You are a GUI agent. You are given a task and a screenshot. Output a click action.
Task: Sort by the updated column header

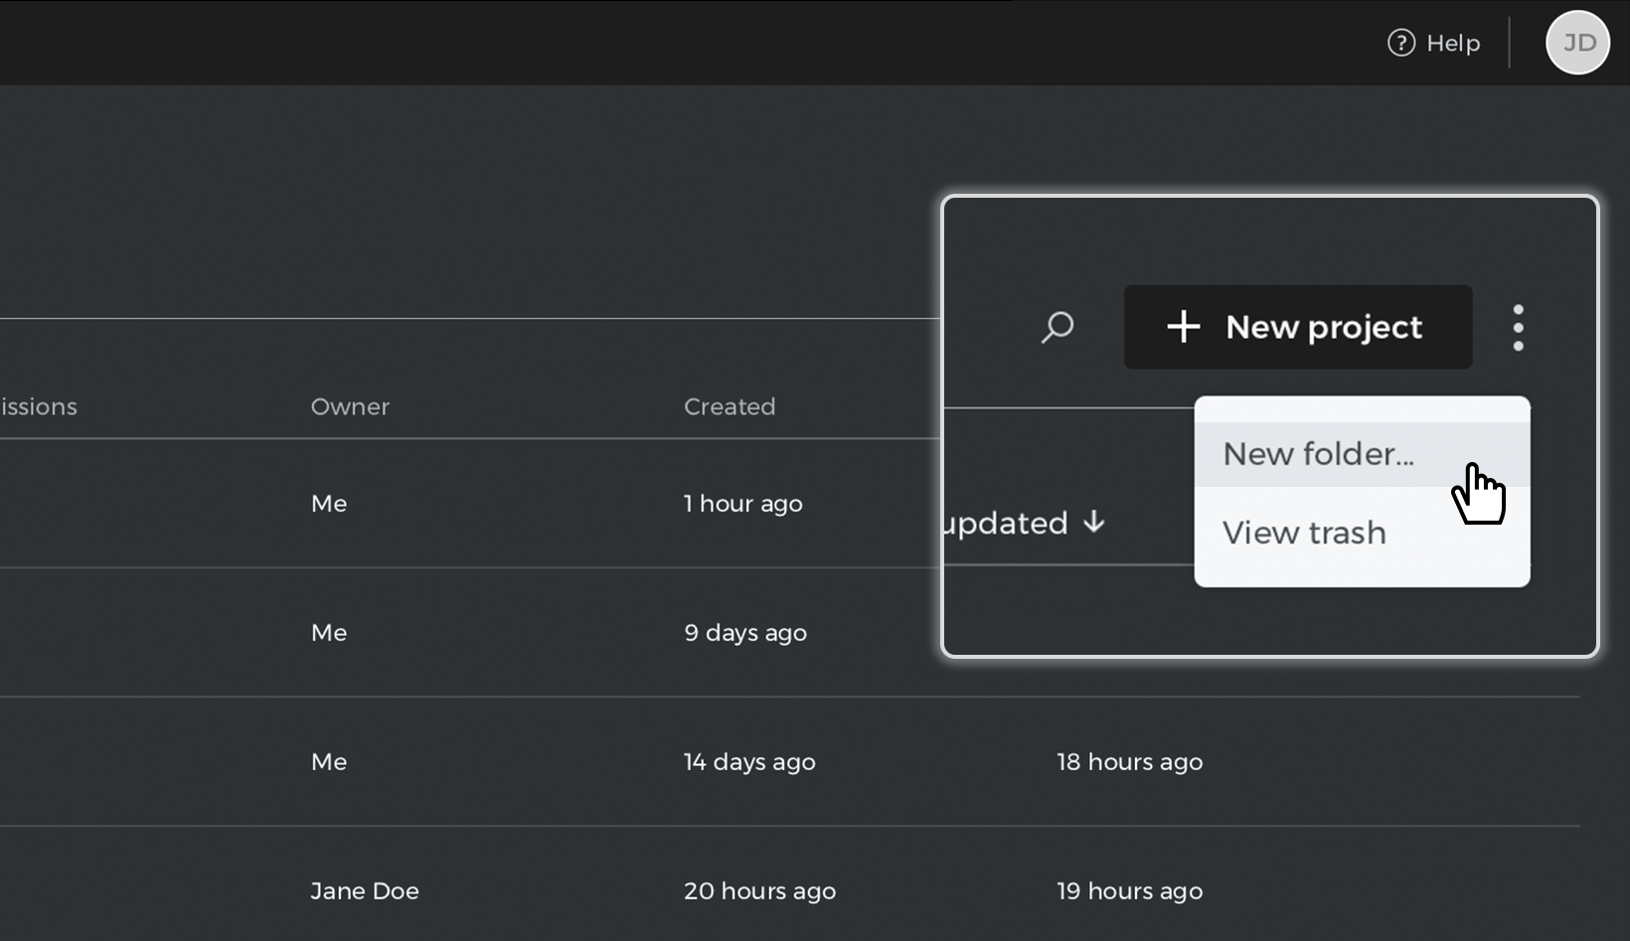click(1006, 524)
